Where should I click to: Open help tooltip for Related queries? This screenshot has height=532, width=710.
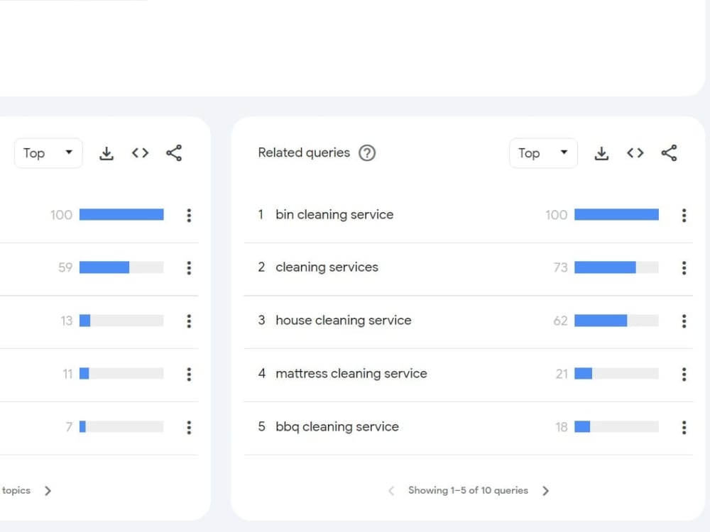pos(367,153)
